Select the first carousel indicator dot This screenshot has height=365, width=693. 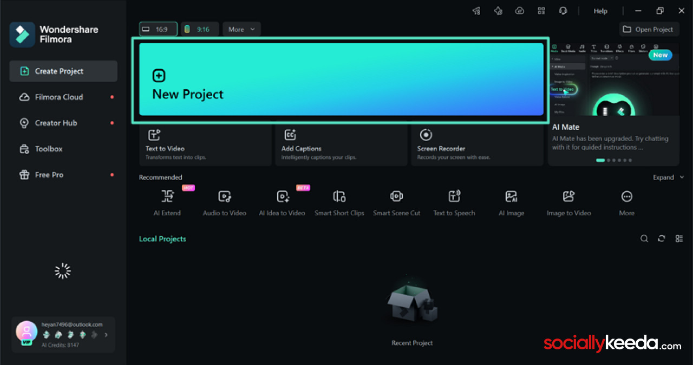(600, 160)
